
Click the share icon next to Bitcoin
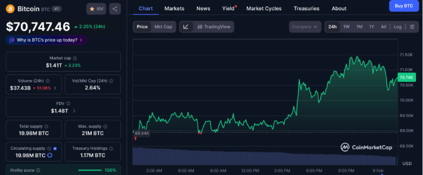pos(115,8)
